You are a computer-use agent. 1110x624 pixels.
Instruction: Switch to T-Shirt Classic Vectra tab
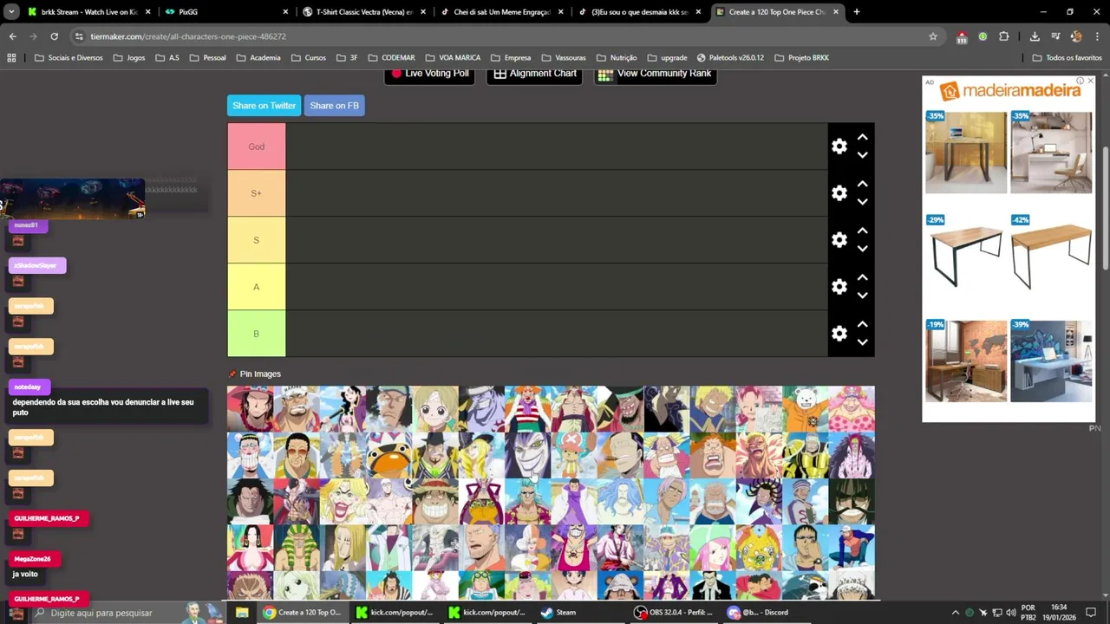coord(364,12)
